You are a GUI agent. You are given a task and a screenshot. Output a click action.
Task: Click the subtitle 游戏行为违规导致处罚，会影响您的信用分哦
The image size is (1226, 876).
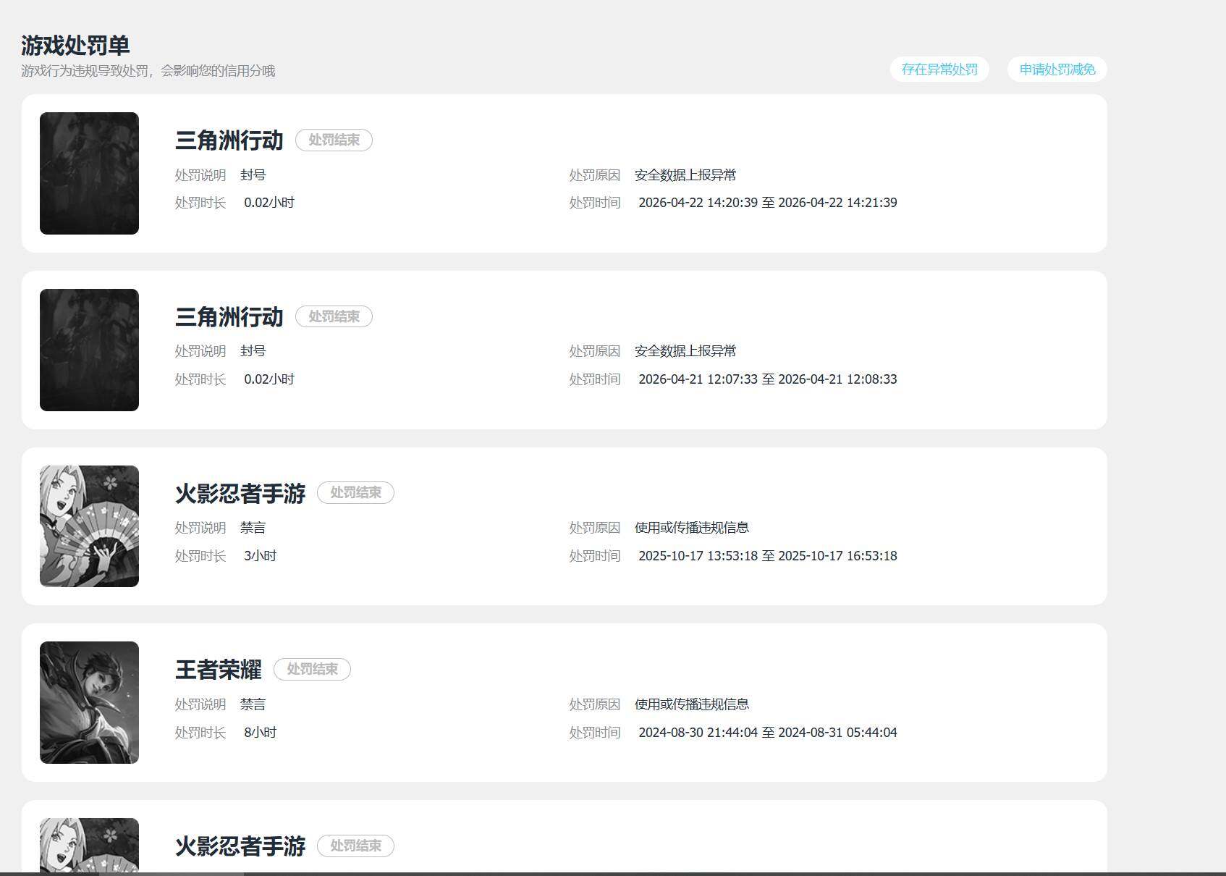point(148,71)
